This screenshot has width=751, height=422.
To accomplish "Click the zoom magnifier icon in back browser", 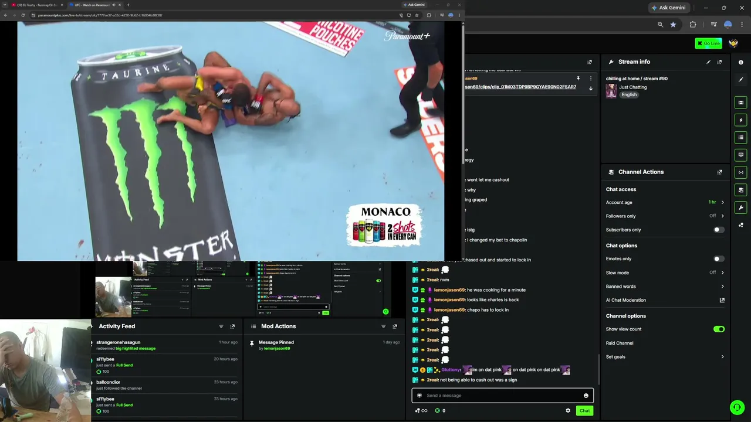I will 661,25.
